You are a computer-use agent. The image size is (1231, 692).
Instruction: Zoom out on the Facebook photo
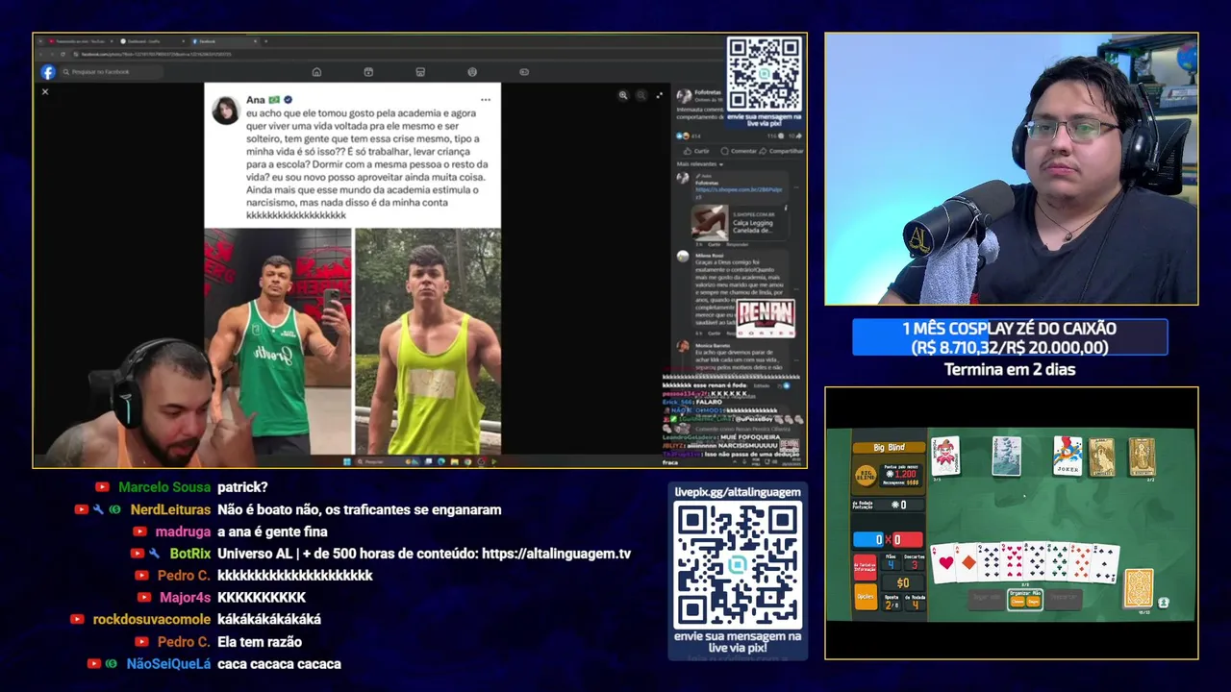tap(641, 95)
